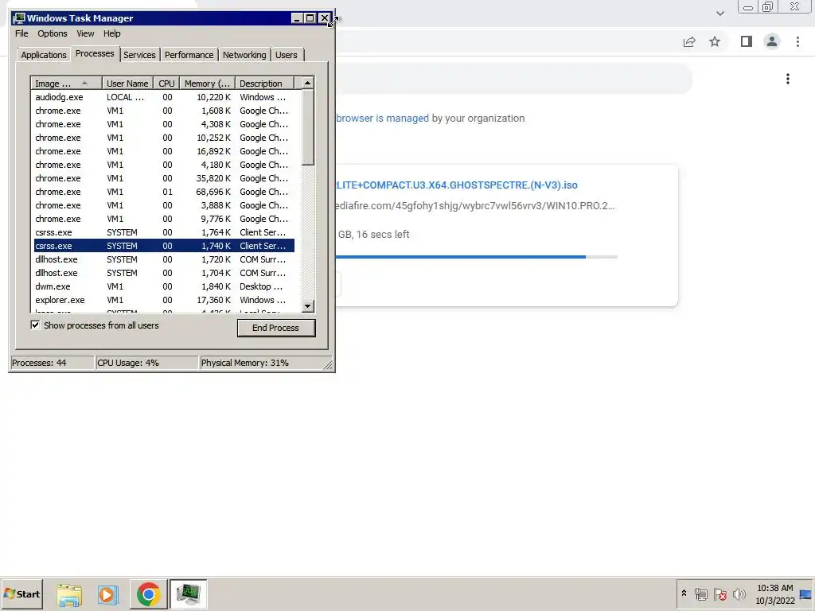Open the File menu in Task Manager
This screenshot has height=611, width=815.
pos(21,33)
